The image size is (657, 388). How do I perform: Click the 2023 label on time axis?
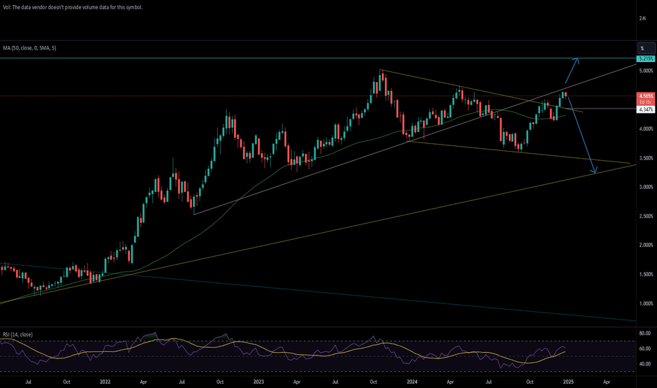(x=259, y=382)
